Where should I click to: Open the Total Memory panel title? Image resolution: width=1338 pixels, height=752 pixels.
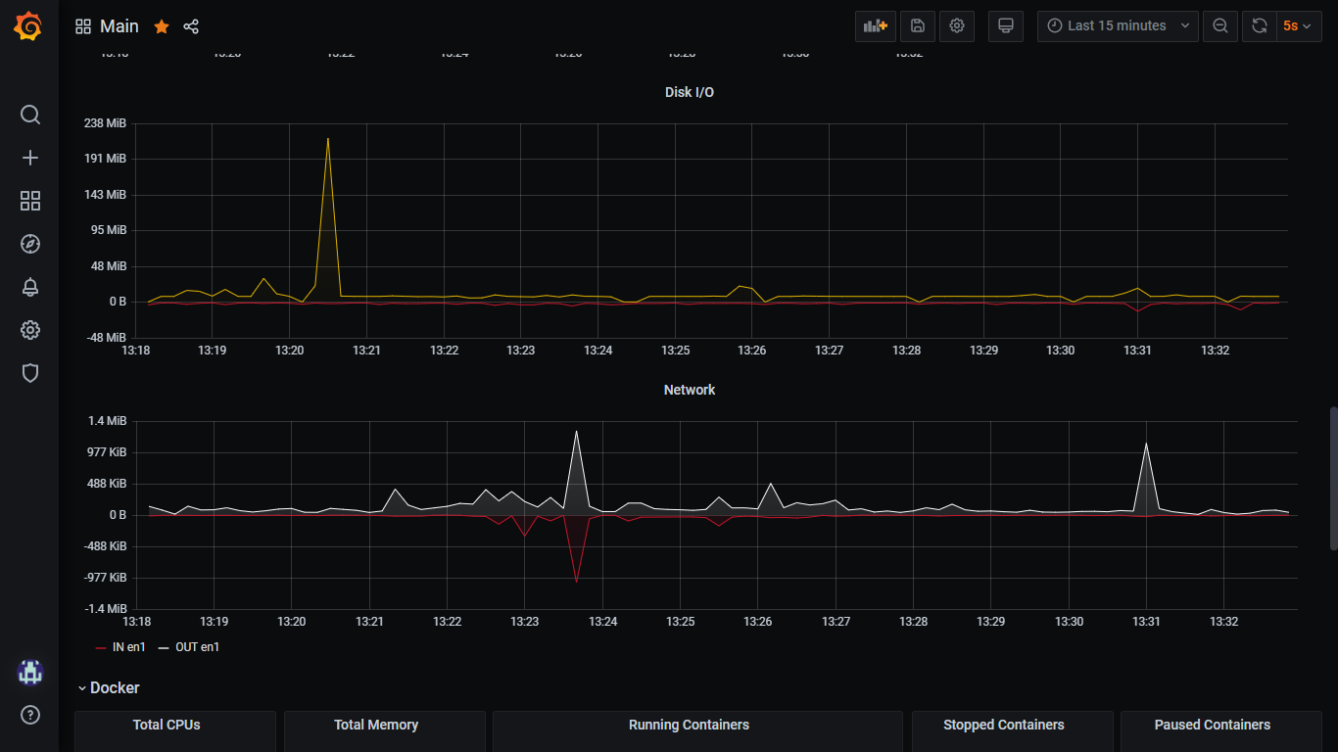pos(376,725)
